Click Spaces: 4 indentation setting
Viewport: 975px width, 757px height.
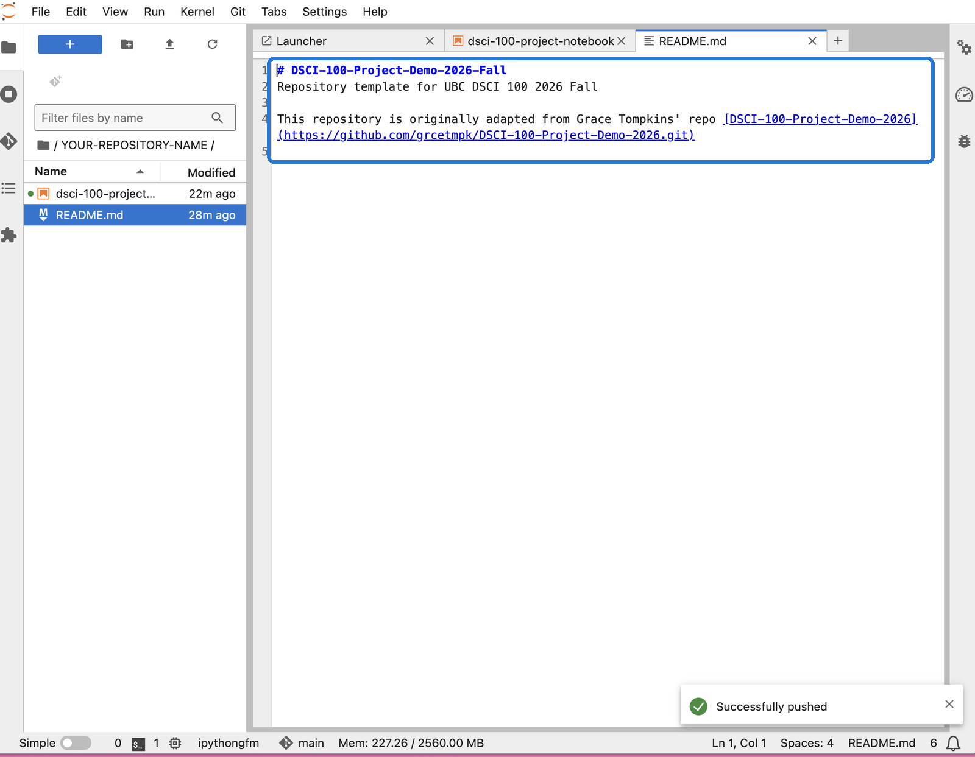(807, 743)
